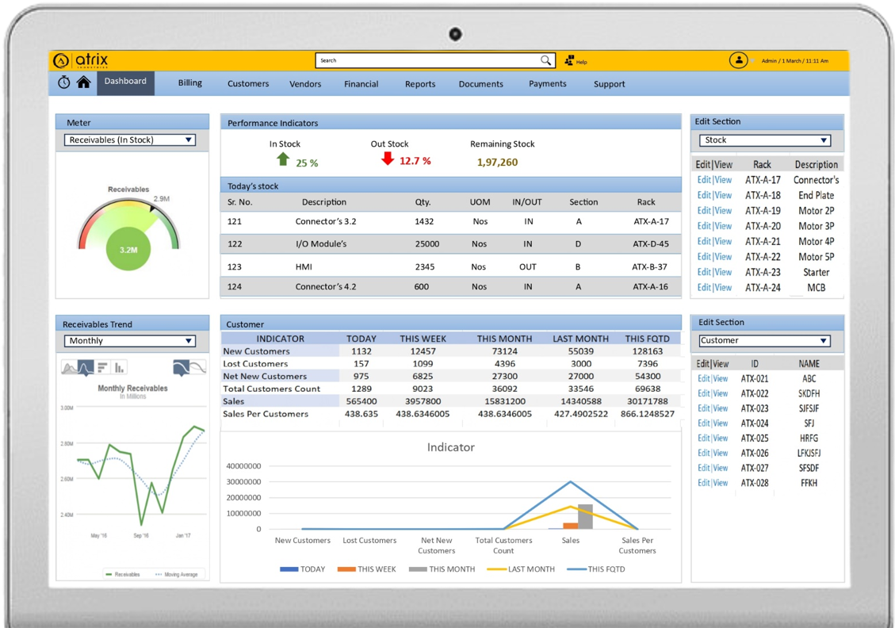Click the THIS WEEK legend swatch

[346, 569]
